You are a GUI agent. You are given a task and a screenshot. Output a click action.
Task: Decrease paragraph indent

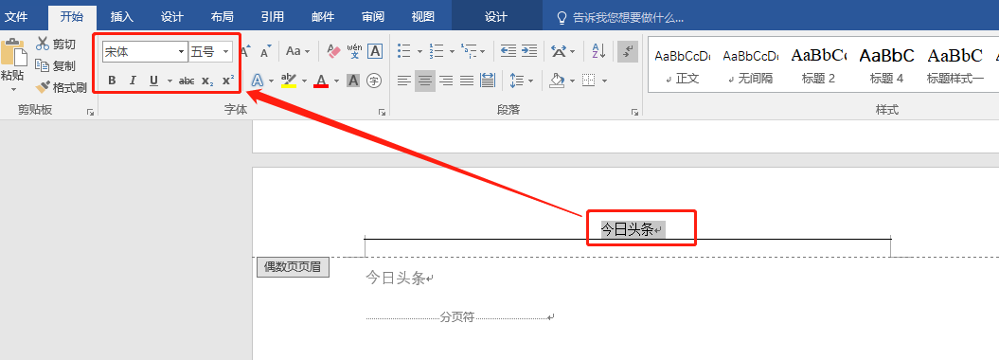[x=508, y=51]
